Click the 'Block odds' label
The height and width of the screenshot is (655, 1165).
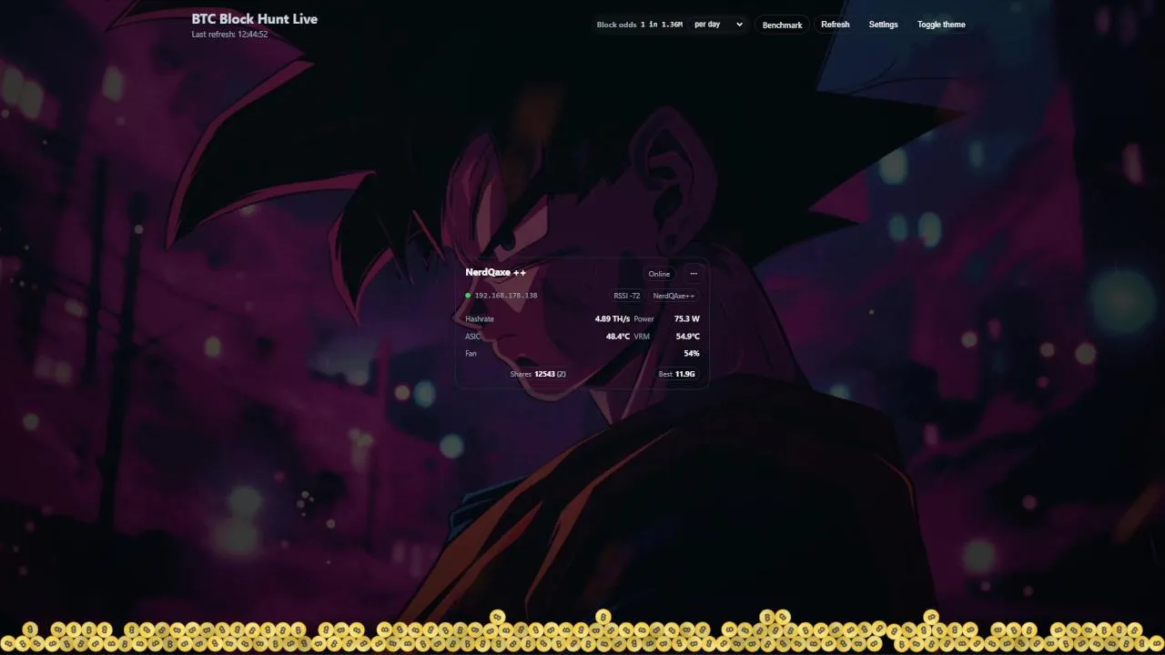616,25
